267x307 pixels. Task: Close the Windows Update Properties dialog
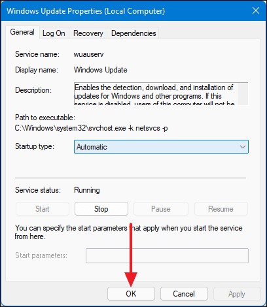(256, 10)
